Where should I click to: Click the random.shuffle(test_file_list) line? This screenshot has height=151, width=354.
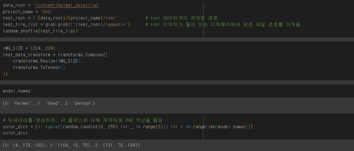coord(40,31)
